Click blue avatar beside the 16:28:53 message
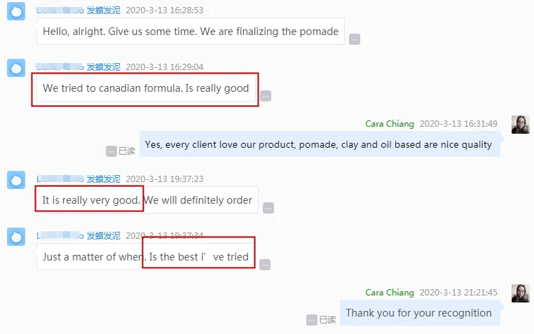The height and width of the screenshot is (334, 534). 16,11
